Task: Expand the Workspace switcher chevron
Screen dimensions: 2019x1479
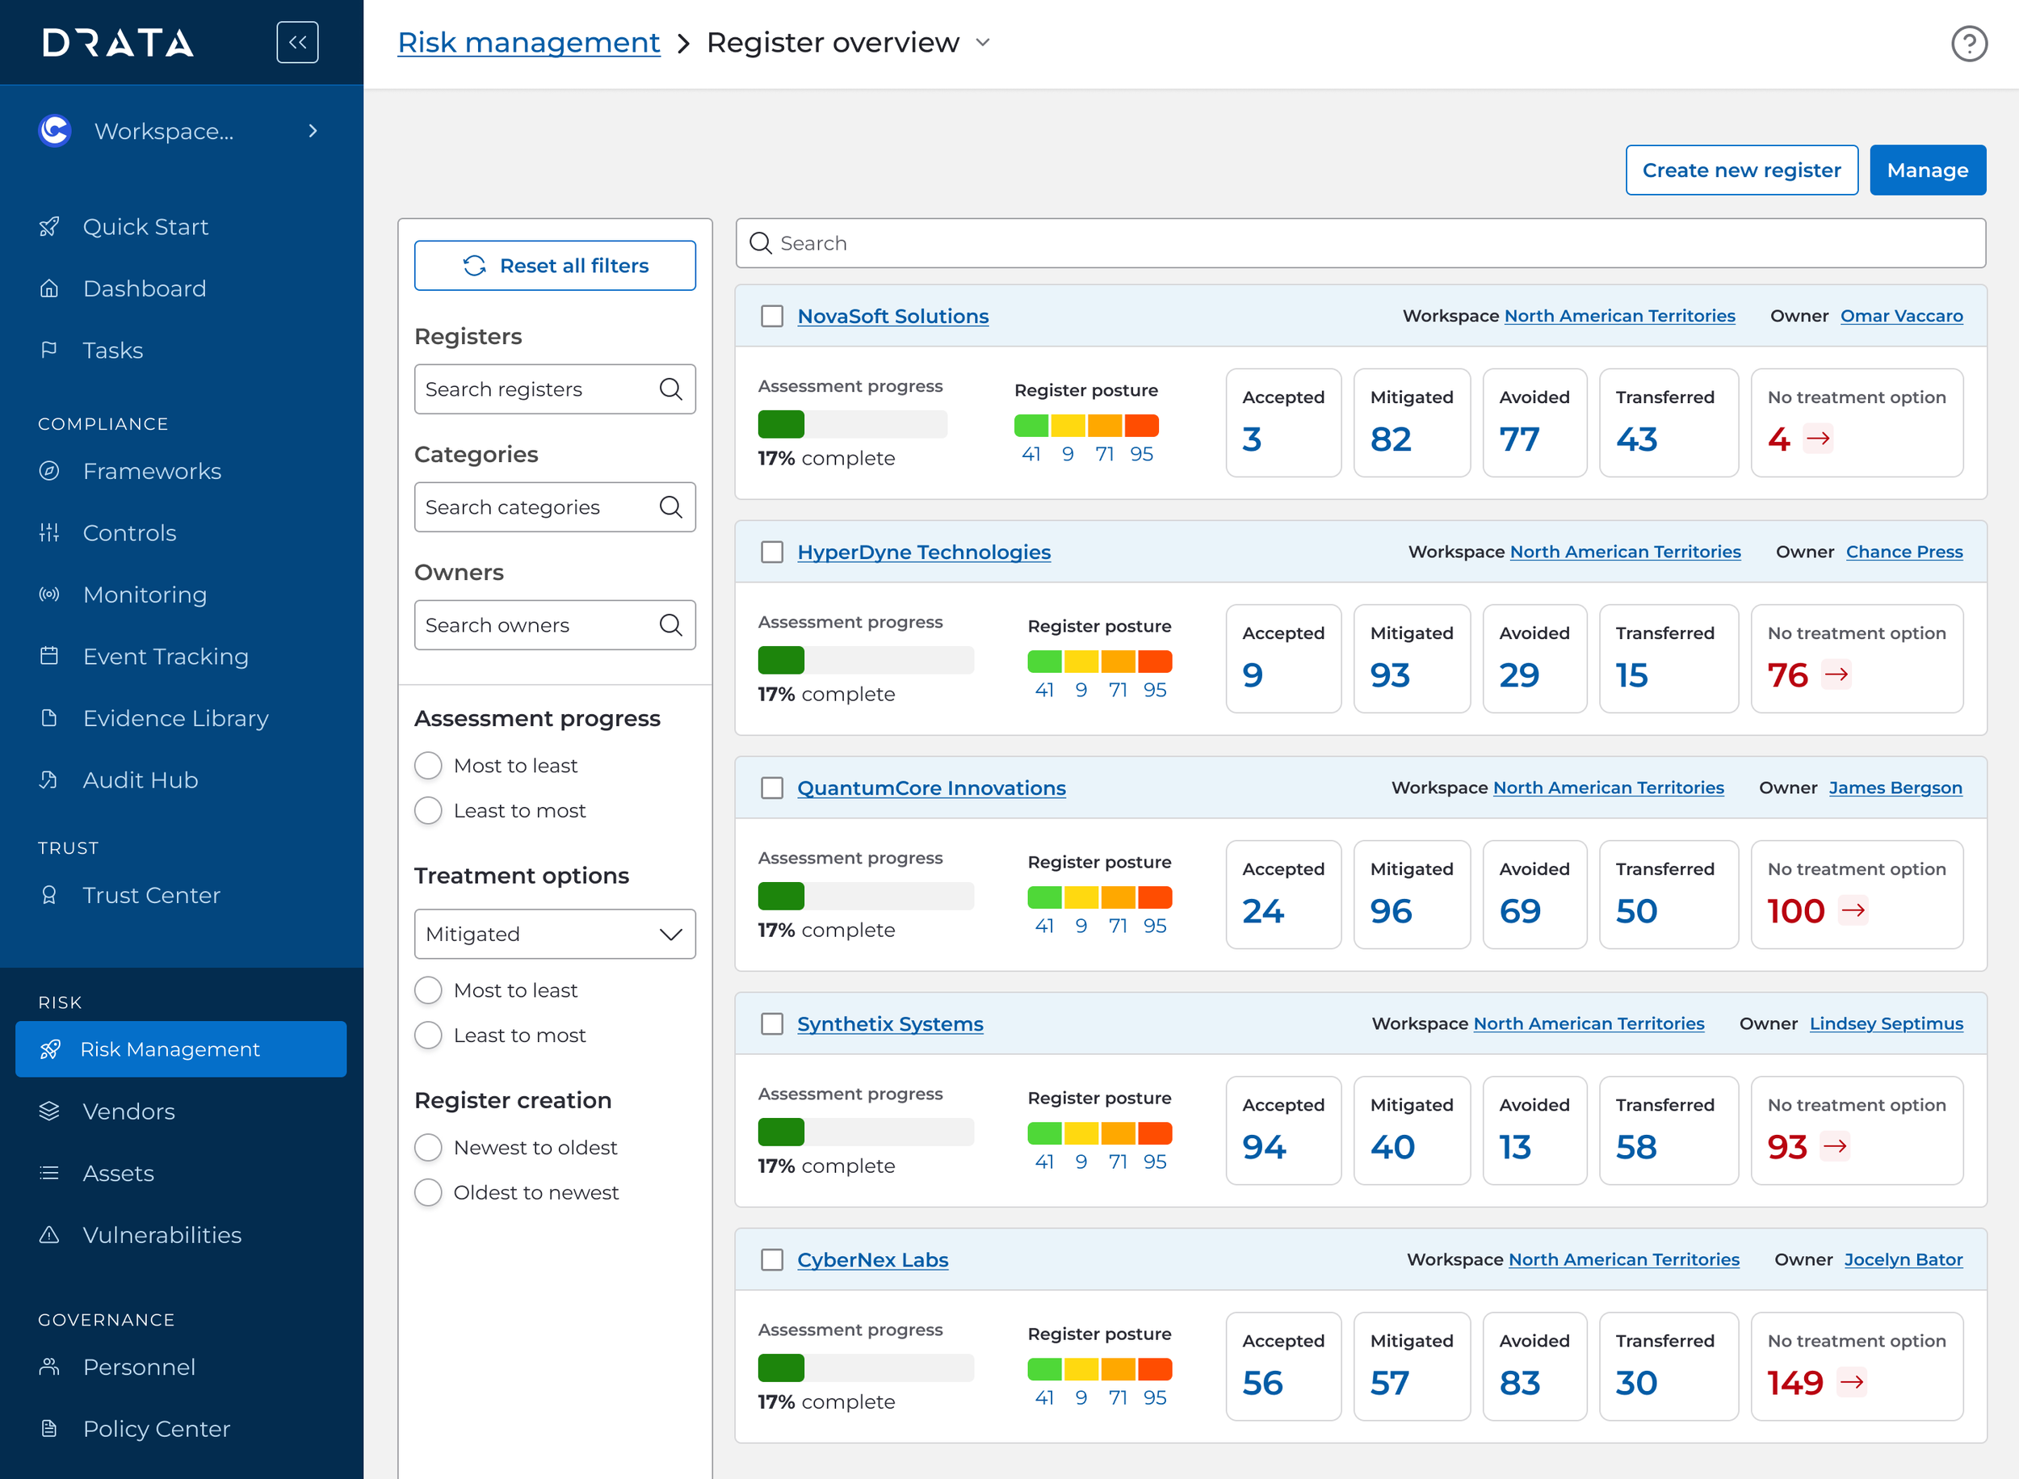Action: (x=313, y=131)
